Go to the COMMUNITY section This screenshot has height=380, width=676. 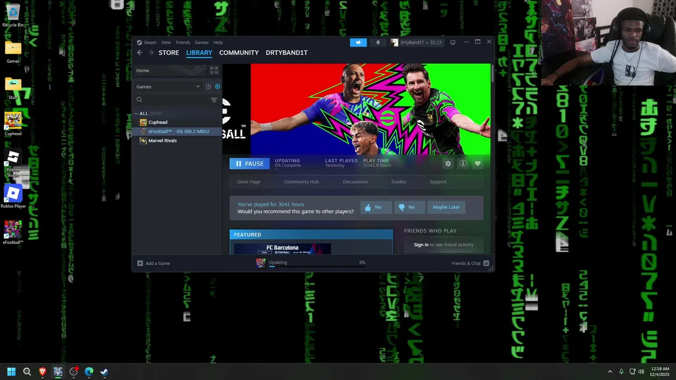(x=239, y=53)
